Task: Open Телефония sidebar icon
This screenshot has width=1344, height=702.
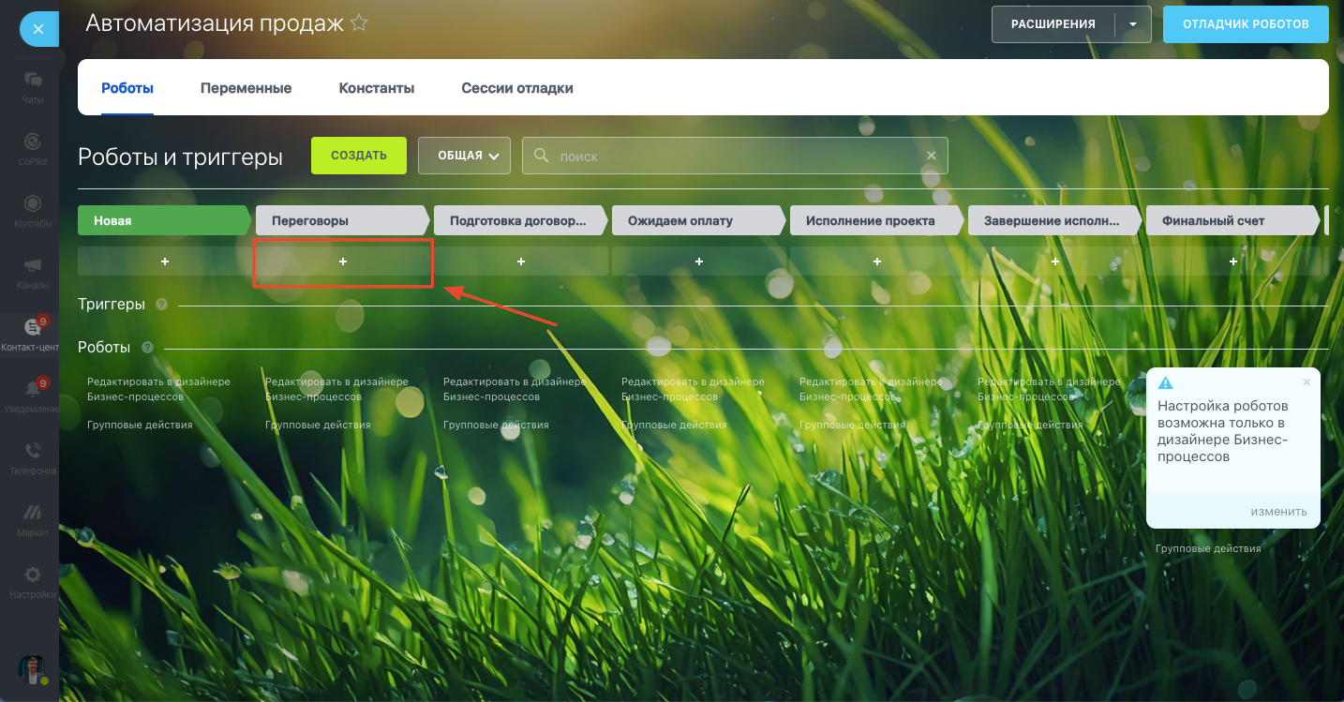Action: pos(33,457)
